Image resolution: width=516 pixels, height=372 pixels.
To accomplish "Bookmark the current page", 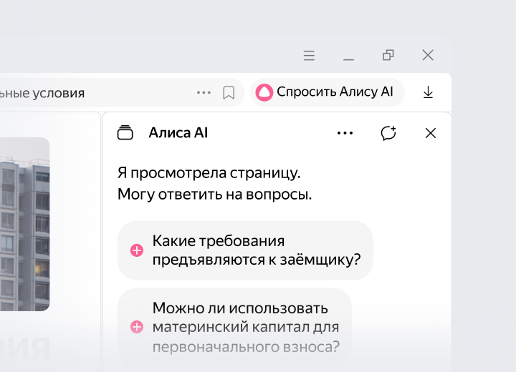I will point(229,92).
